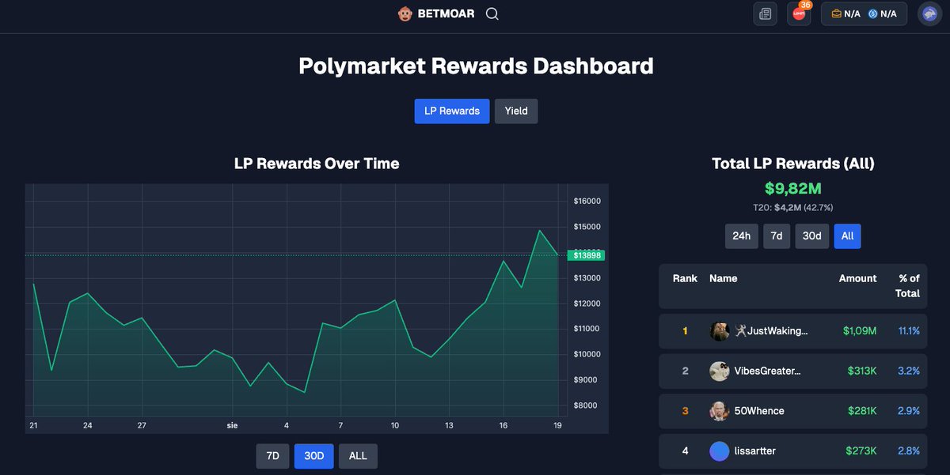Enable the All rewards time filter
This screenshot has height=475, width=950.
click(847, 236)
